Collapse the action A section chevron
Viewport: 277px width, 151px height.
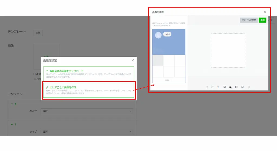[x=12, y=104]
